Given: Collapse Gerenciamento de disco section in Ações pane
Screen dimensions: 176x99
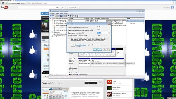Looking at the screenshot, I should 143,21.
